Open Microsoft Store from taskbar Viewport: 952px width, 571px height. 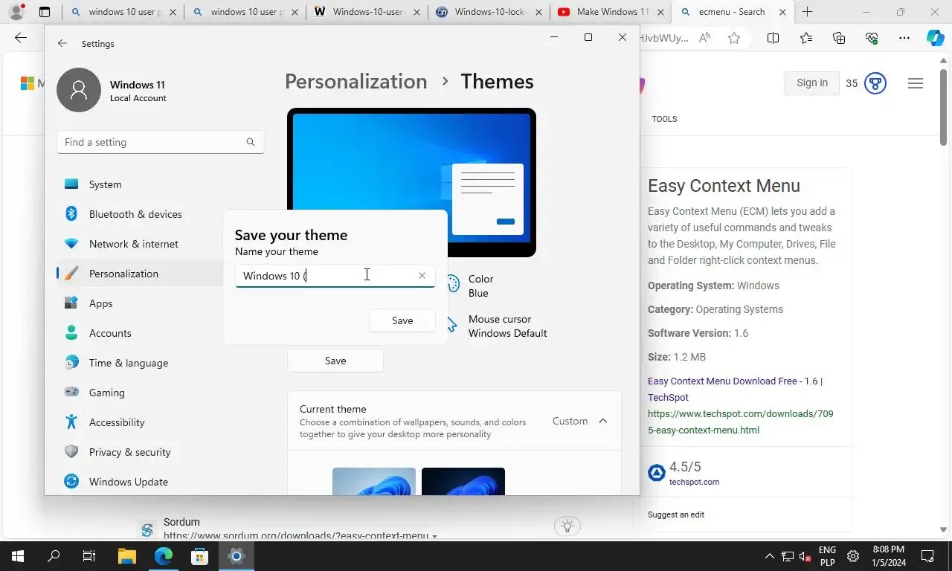tap(199, 556)
